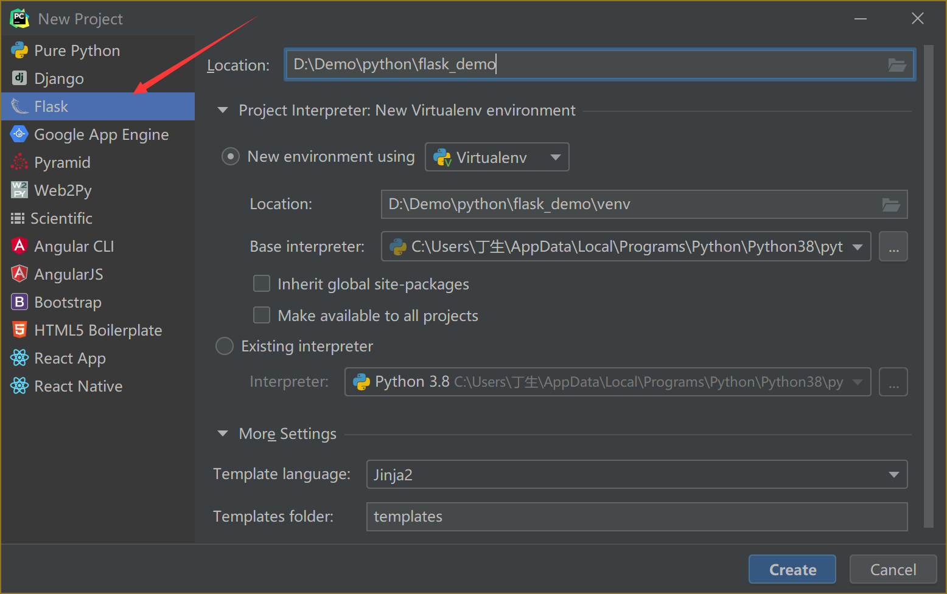Choose Google App Engine project type
Screen dimensions: 947x594
point(98,134)
